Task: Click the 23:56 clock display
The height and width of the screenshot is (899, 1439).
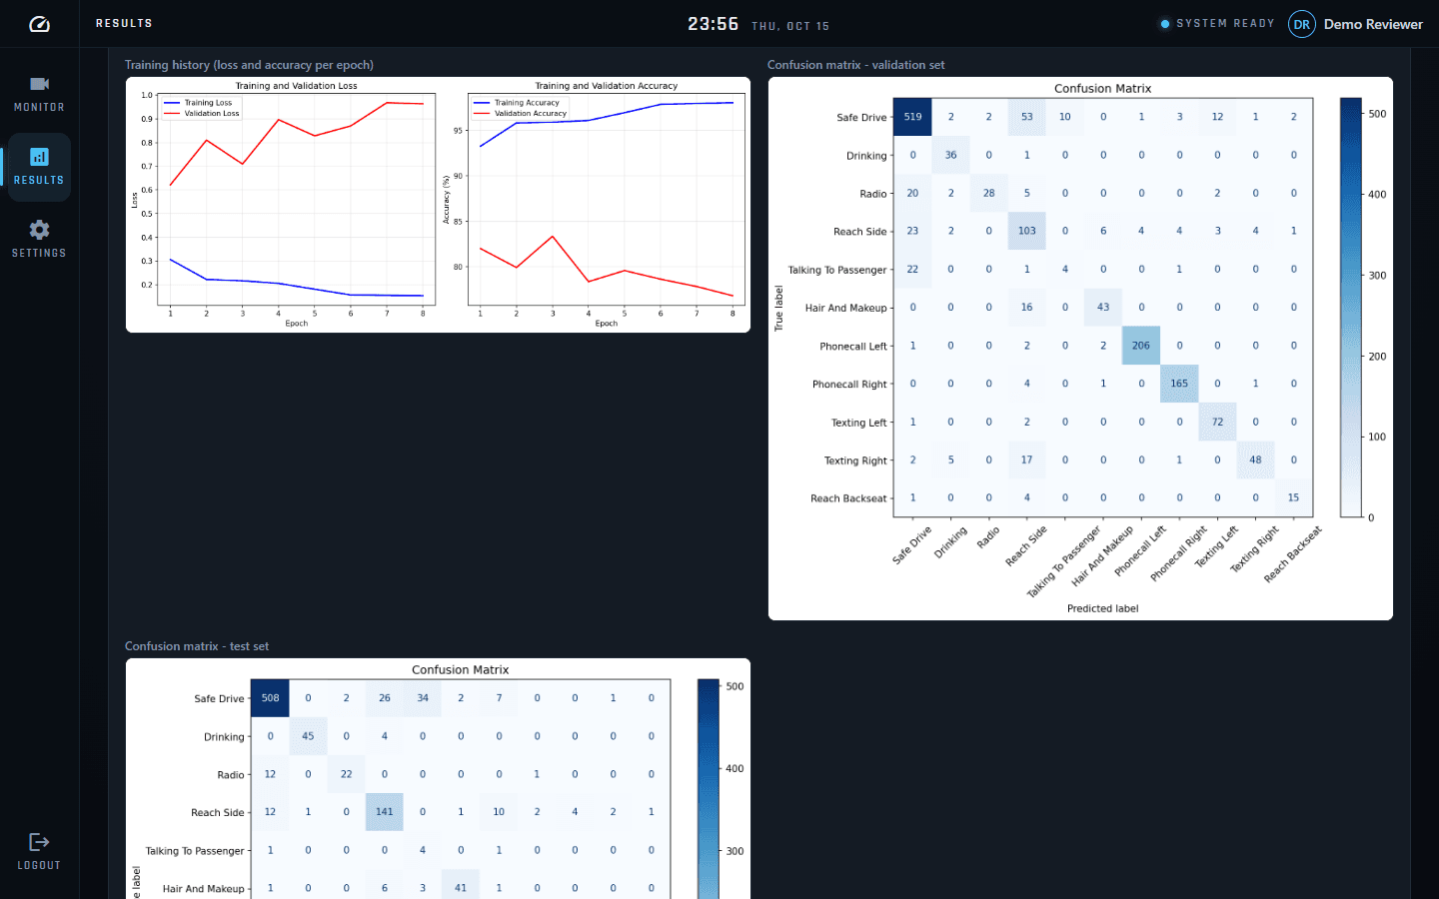Action: 713,24
